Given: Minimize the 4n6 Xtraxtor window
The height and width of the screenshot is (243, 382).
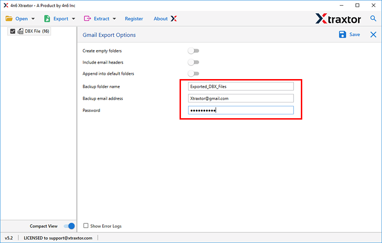Looking at the screenshot, I should (341, 5).
